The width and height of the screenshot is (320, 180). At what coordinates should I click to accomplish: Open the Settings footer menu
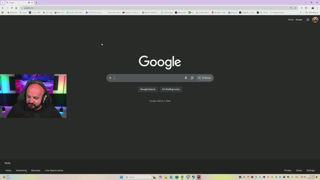pyautogui.click(x=310, y=170)
